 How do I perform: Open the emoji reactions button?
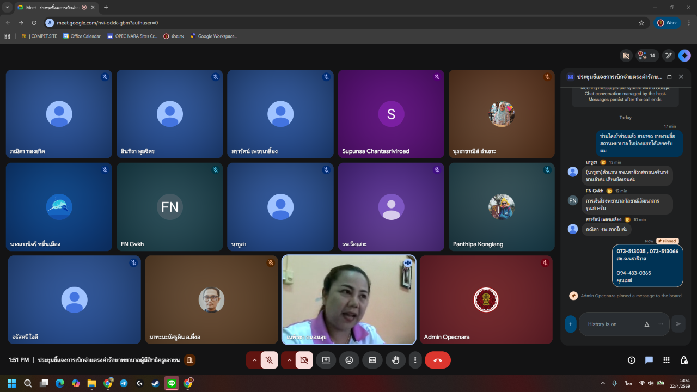(349, 360)
